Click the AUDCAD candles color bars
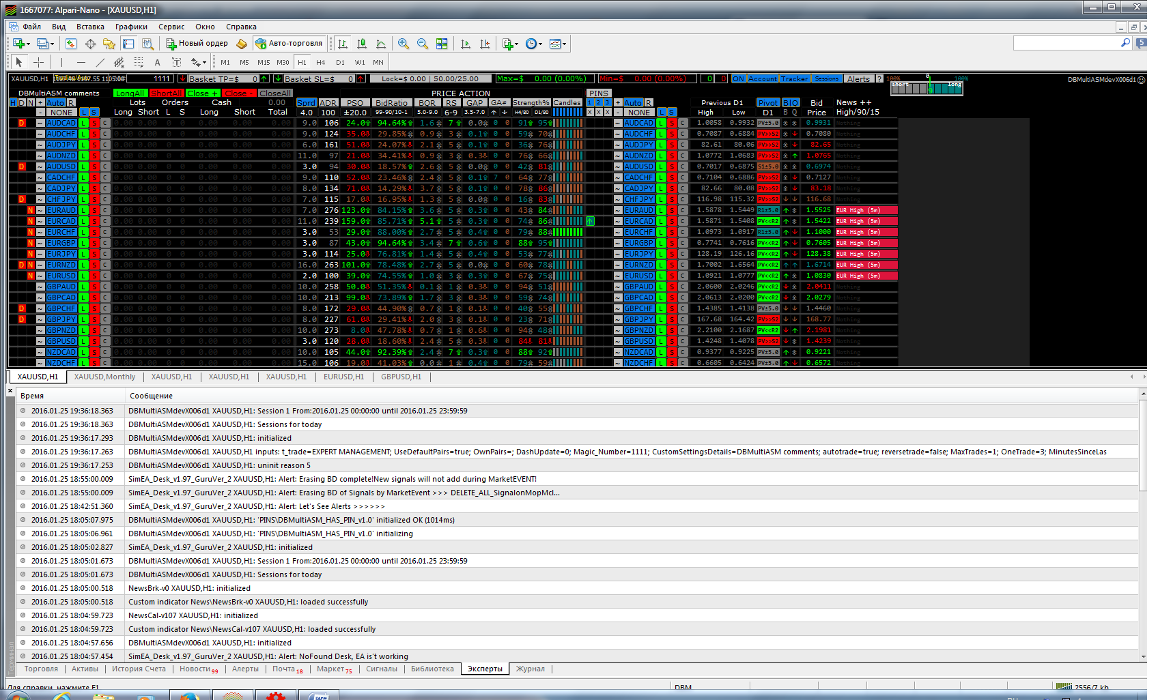This screenshot has width=1158, height=700. 567,123
